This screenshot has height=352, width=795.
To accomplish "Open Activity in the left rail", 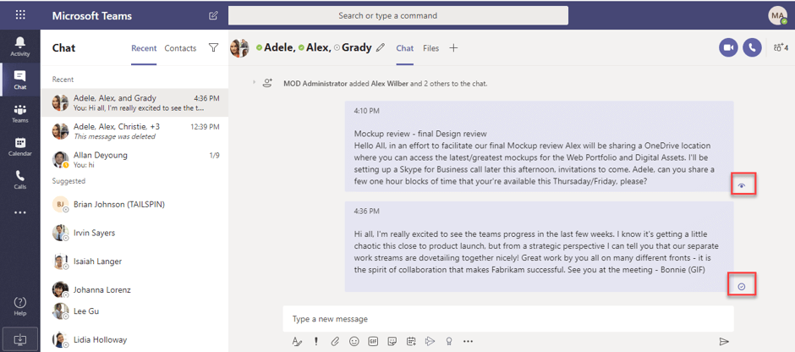I will click(x=19, y=47).
